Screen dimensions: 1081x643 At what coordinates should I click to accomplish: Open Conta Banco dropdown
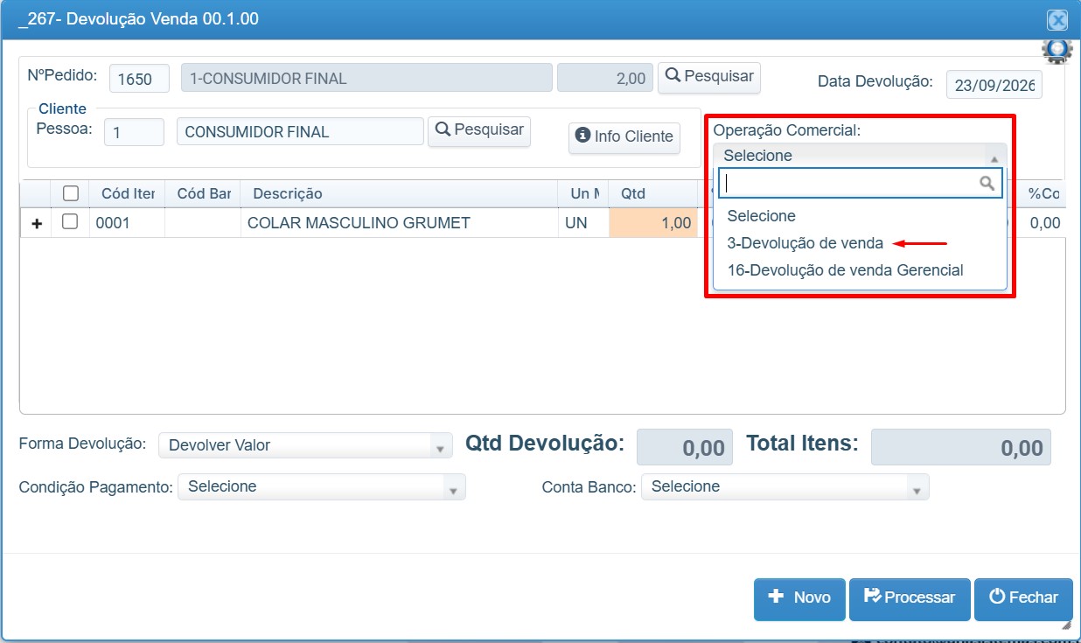[x=785, y=486]
